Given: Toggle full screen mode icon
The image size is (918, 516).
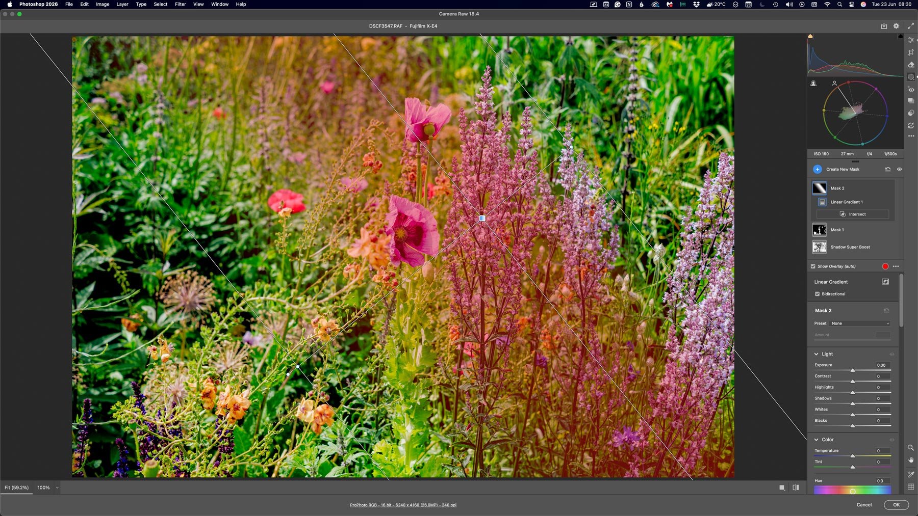Looking at the screenshot, I should click(x=911, y=26).
